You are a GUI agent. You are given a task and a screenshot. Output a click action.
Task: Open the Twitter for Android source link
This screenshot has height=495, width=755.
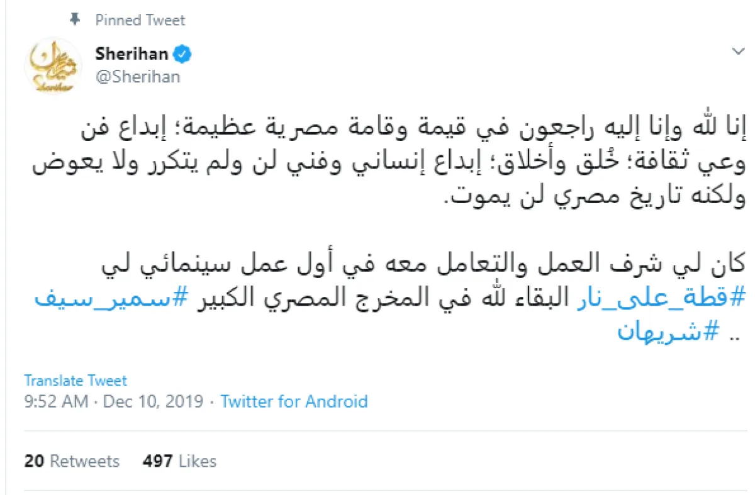[294, 401]
